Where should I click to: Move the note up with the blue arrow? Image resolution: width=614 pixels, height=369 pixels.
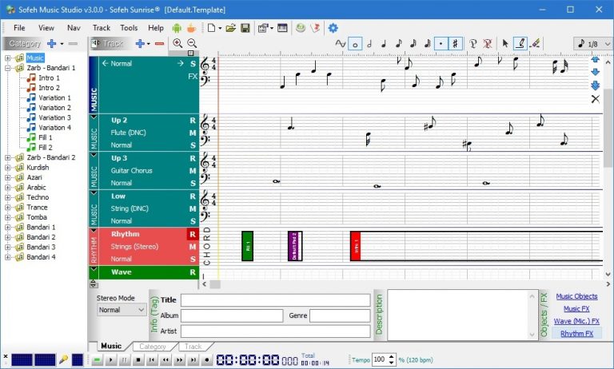click(595, 60)
